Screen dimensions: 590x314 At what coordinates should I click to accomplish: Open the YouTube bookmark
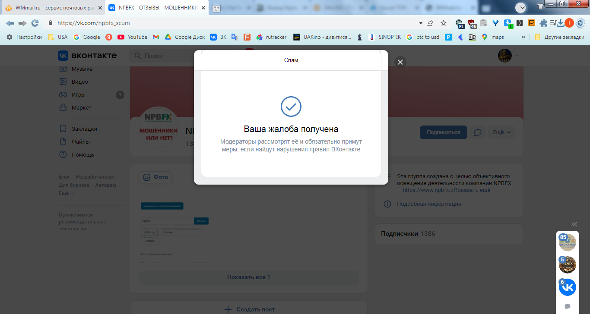132,37
